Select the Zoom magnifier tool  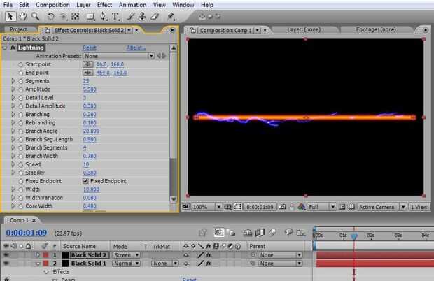click(35, 16)
